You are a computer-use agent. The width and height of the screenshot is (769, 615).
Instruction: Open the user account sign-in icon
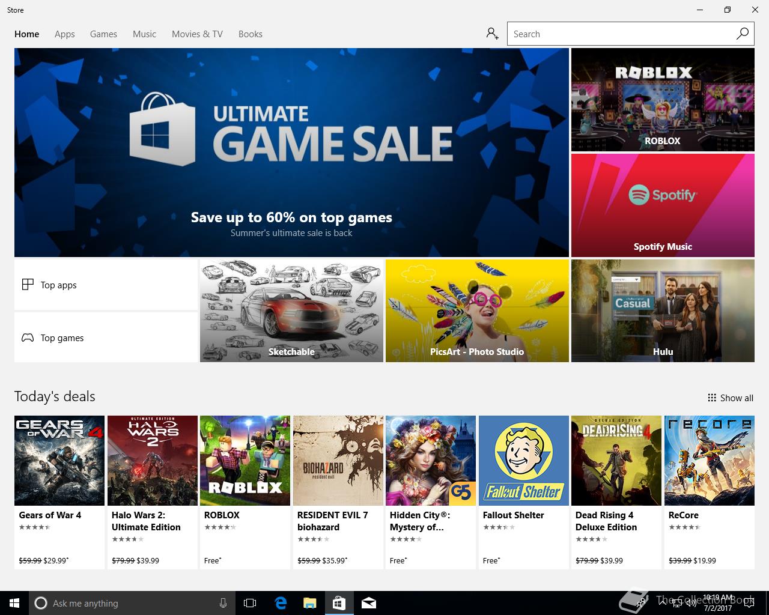(493, 34)
